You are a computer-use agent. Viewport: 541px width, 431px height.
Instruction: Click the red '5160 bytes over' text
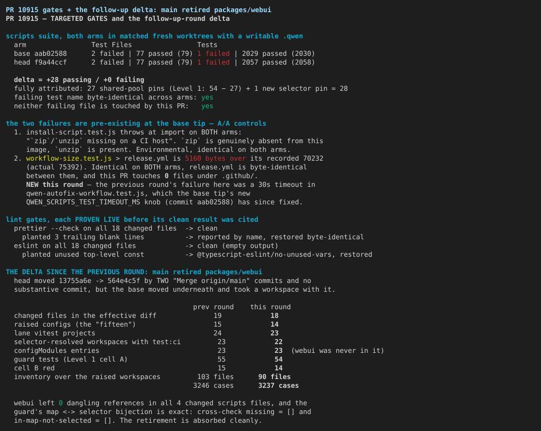coord(215,159)
